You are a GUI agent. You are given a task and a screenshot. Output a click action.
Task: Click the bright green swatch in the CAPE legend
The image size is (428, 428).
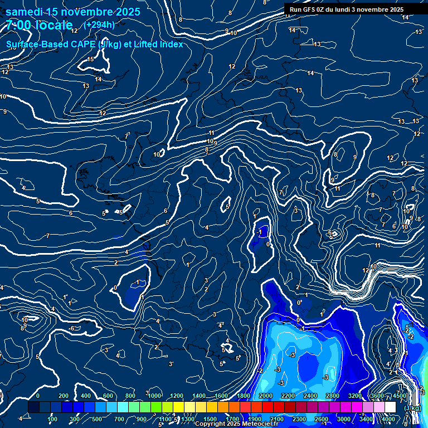tap(156, 407)
